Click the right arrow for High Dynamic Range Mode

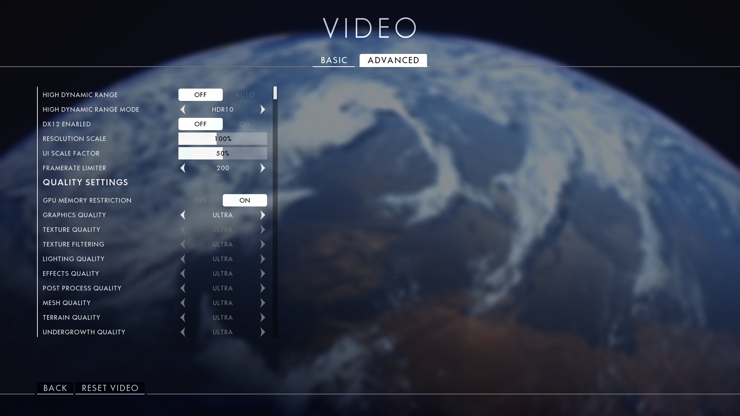point(263,109)
